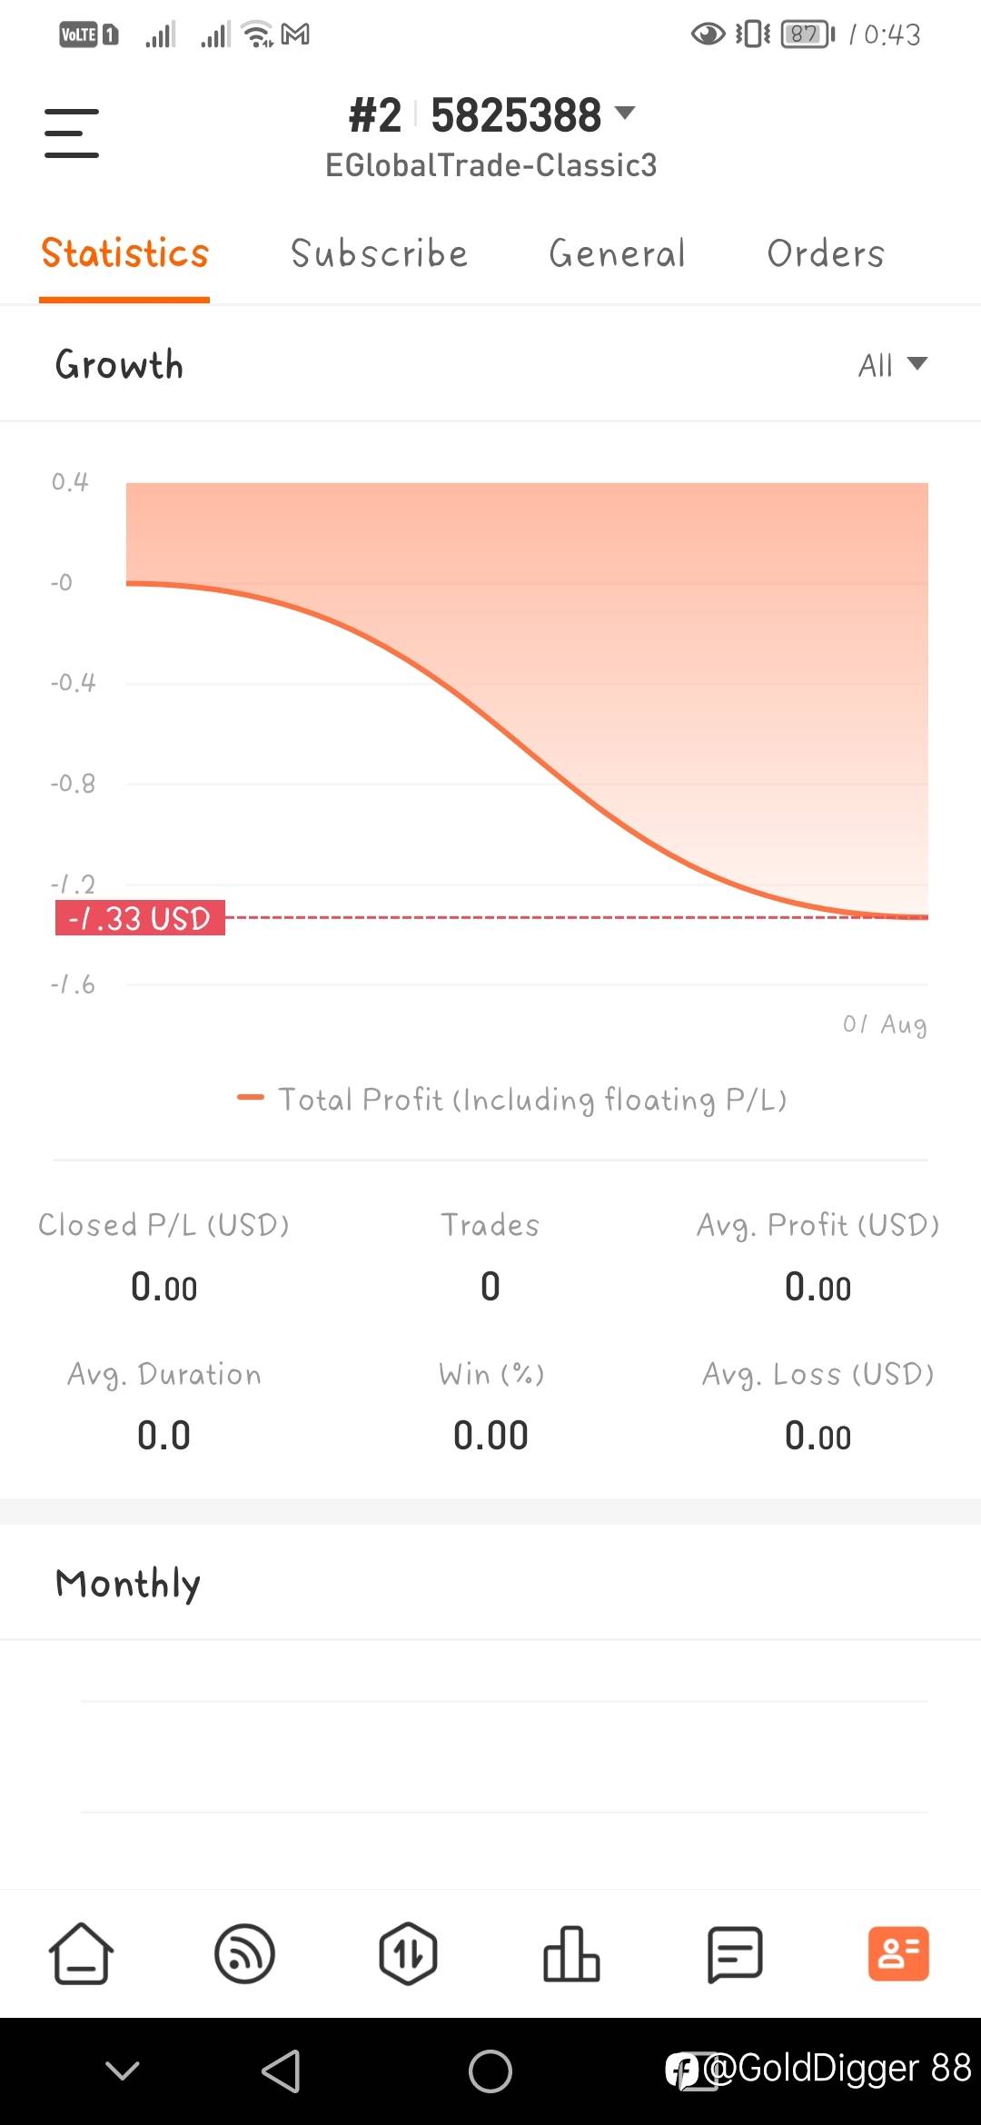
Task: Open the hamburger side menu
Action: (72, 133)
